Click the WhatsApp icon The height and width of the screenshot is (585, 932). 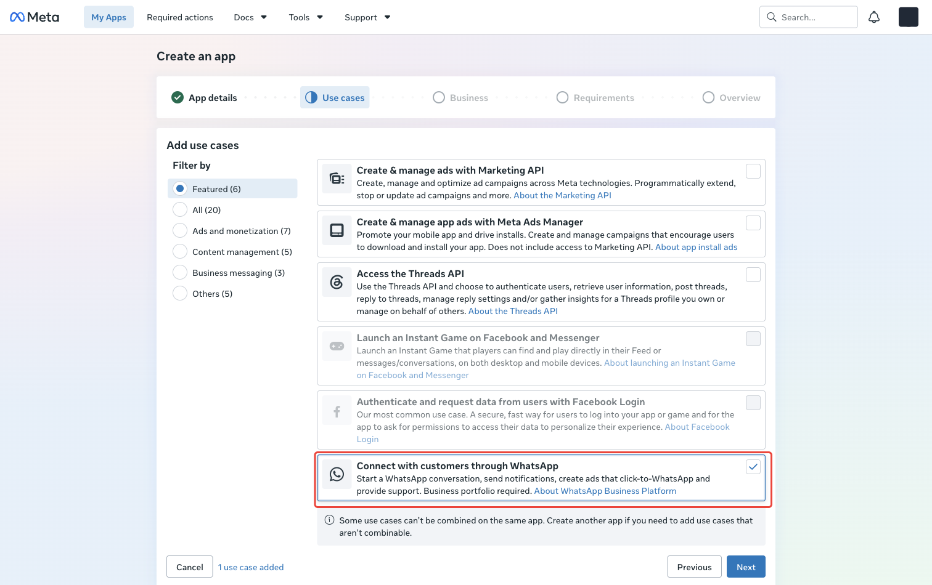click(x=337, y=474)
